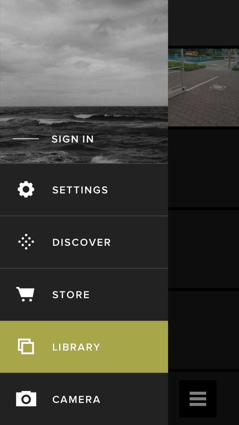Click the Store shopping cart icon
Screen dimensions: 239x425
pos(25,294)
